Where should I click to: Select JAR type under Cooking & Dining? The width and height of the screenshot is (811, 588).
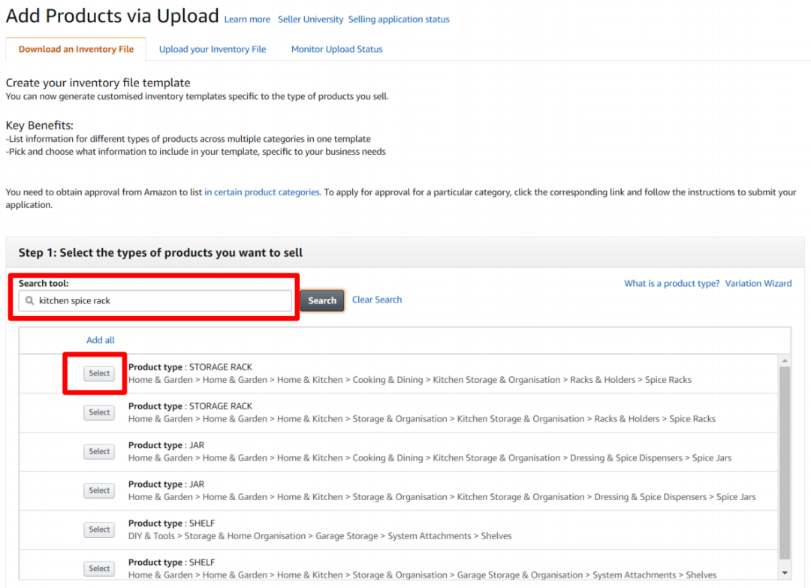pyautogui.click(x=99, y=451)
